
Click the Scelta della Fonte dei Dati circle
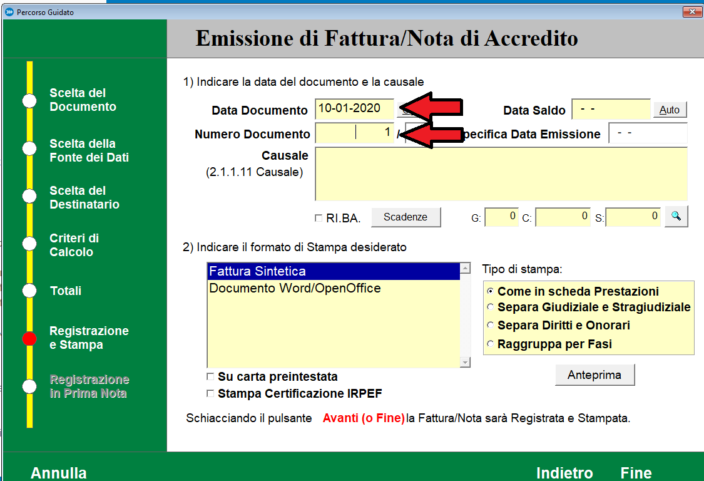click(29, 148)
